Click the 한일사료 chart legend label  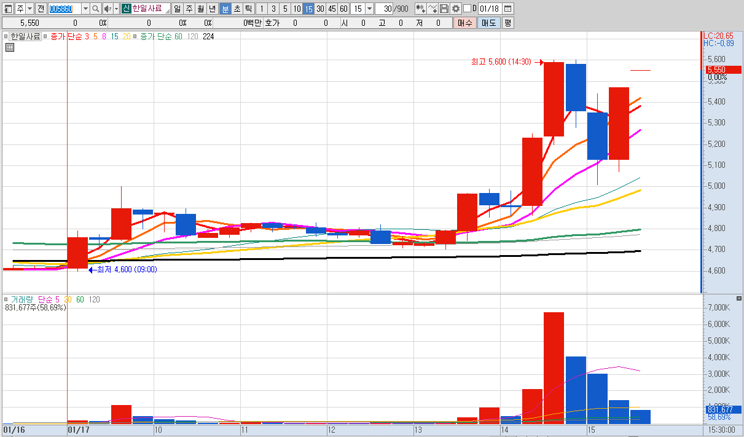coord(25,36)
